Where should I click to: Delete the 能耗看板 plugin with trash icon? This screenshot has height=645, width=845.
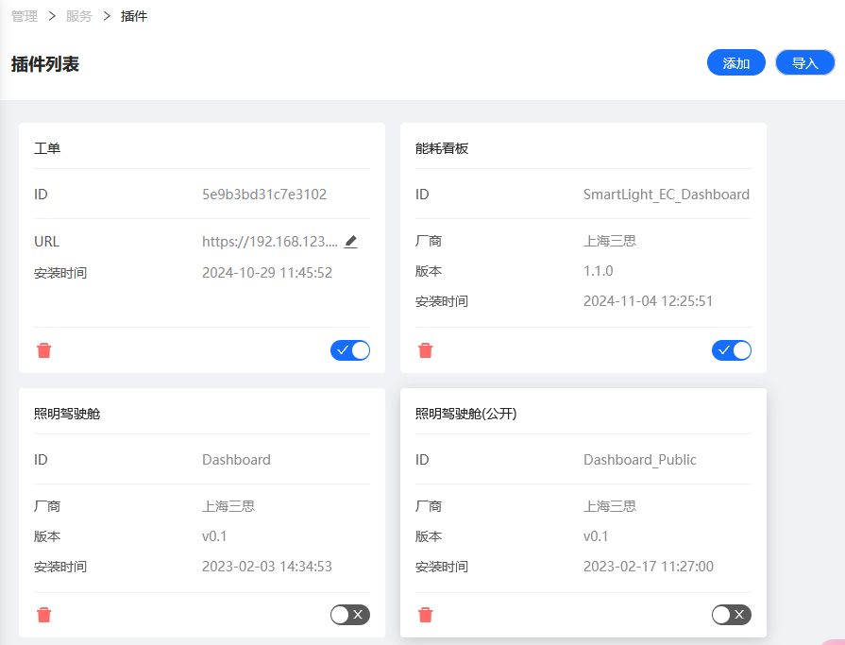pos(425,350)
